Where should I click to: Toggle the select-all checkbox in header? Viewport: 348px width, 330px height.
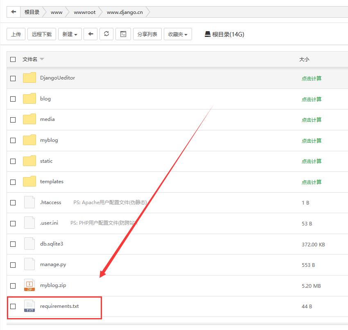(13, 59)
